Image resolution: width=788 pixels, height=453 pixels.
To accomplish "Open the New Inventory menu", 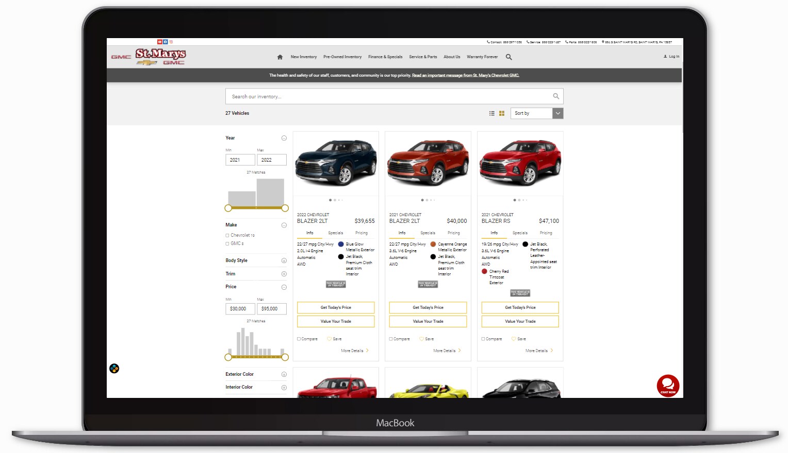I will 304,57.
